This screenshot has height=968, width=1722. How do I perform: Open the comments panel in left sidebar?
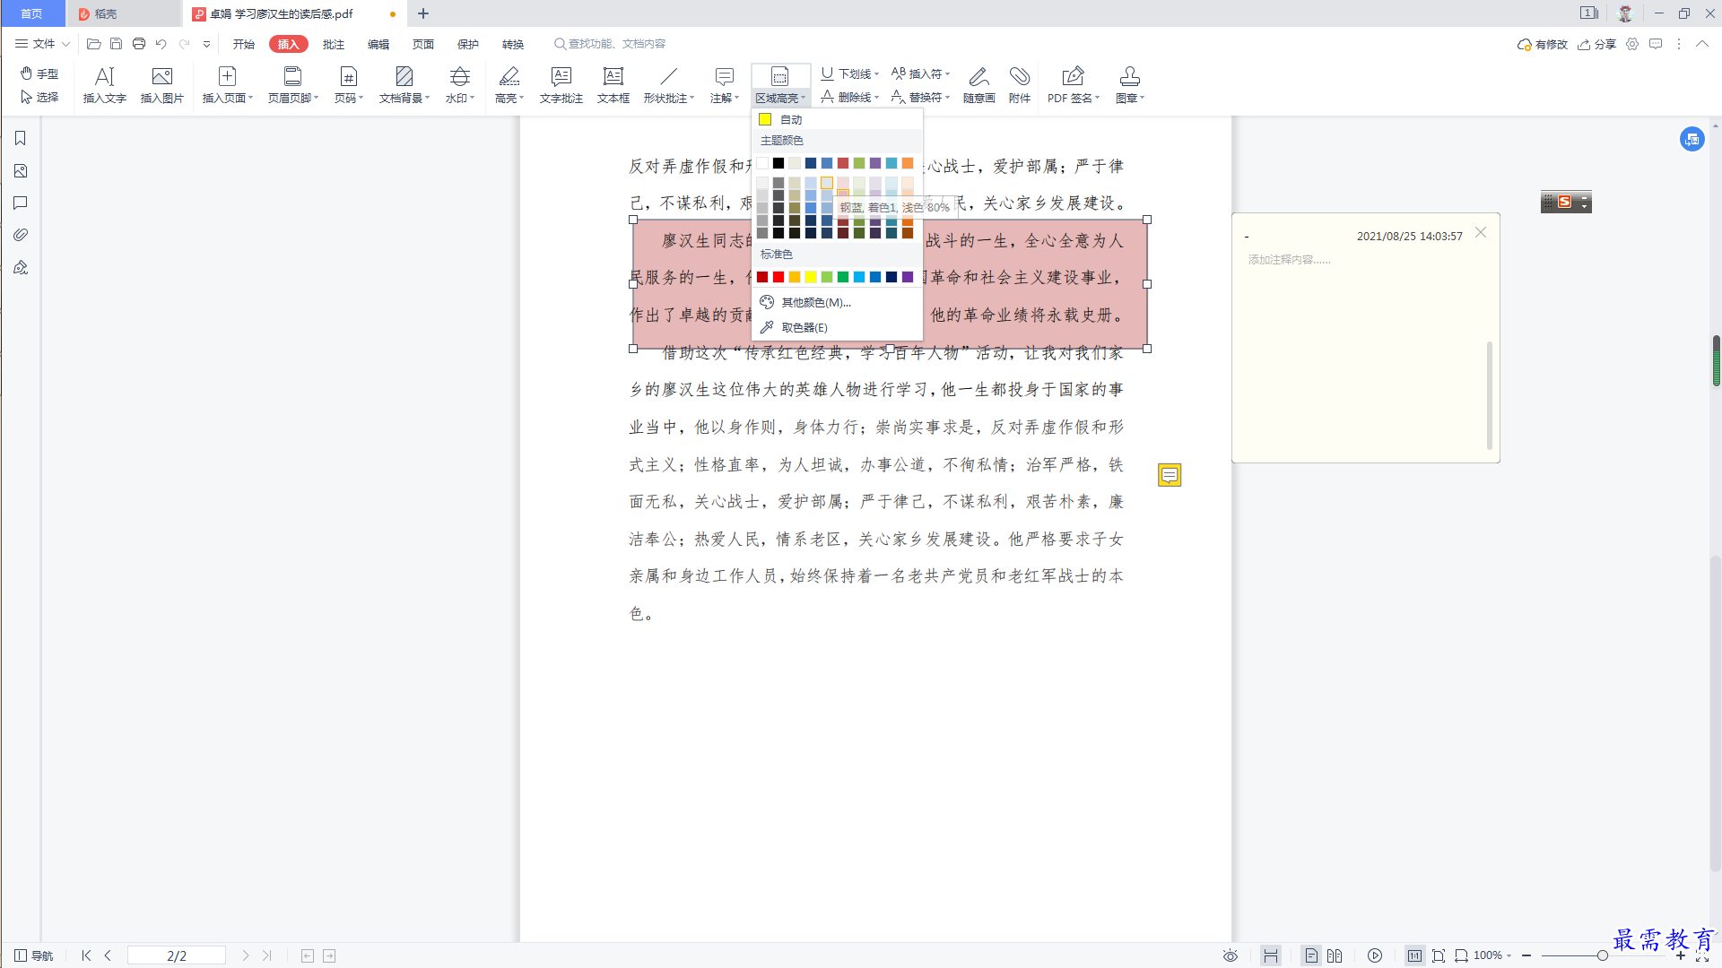click(x=20, y=203)
